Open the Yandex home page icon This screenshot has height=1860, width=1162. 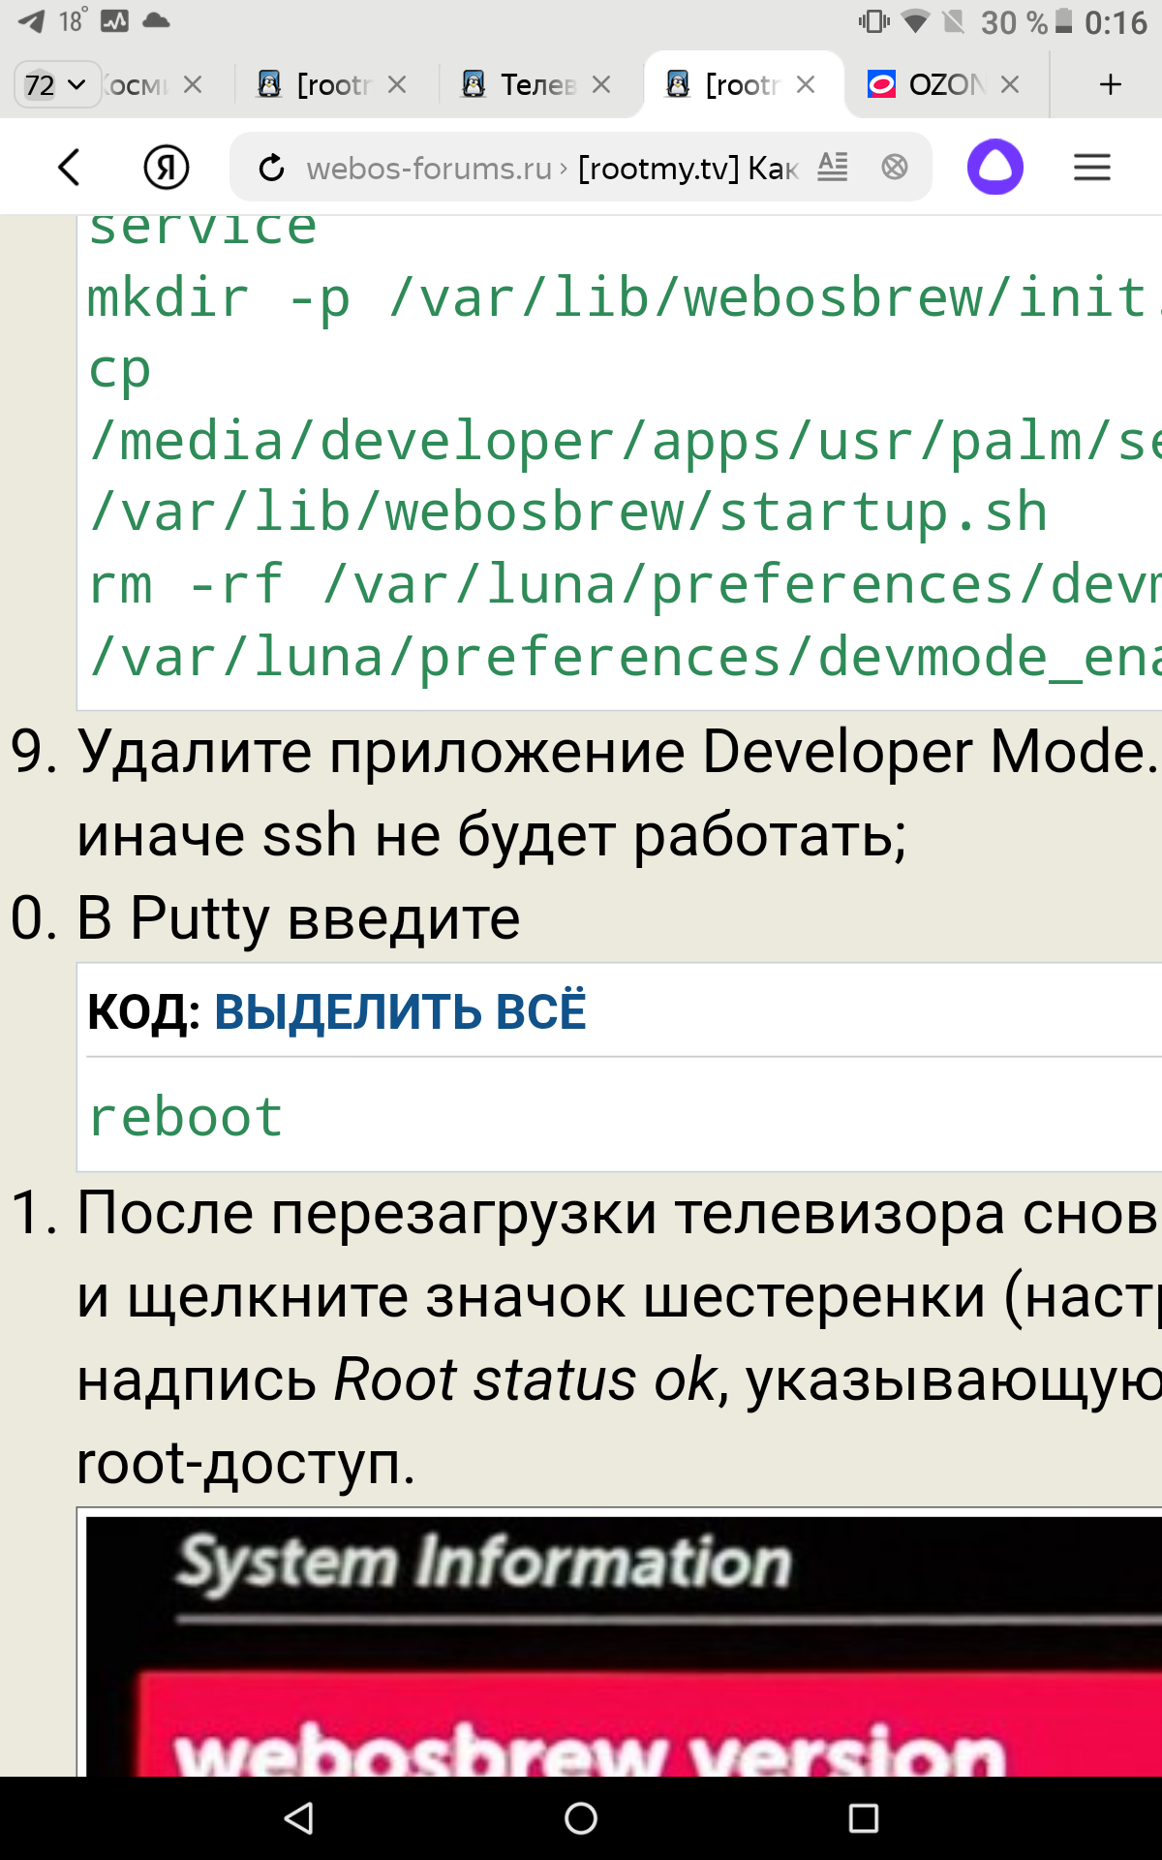point(167,168)
